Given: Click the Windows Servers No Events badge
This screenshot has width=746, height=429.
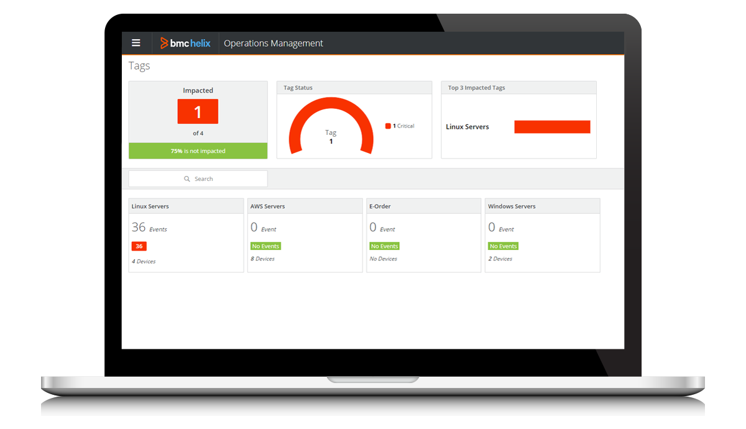Looking at the screenshot, I should point(503,246).
